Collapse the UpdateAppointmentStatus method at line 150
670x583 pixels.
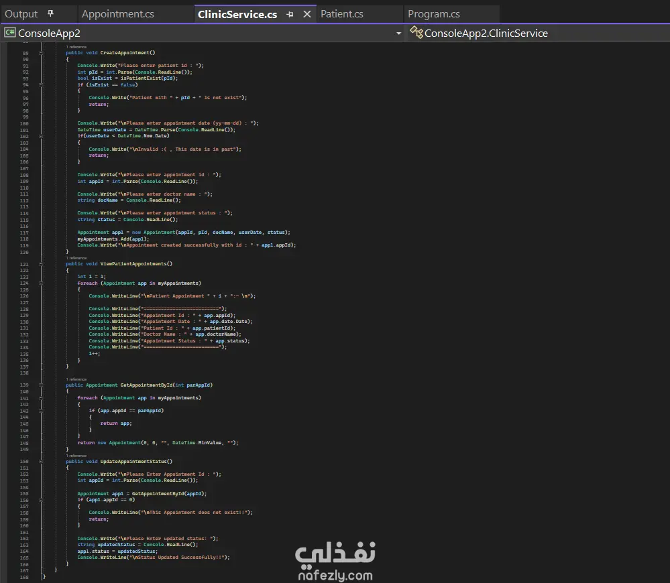[41, 461]
